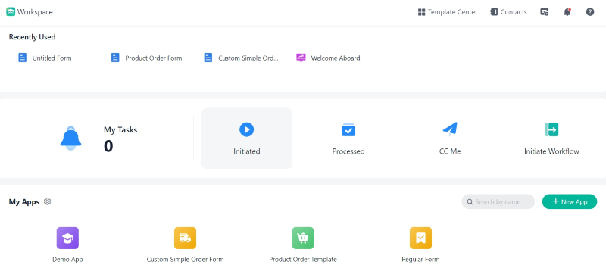This screenshot has width=606, height=274.
Task: Open the Demo App icon
Action: point(67,238)
